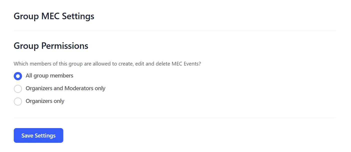Click the "Group MEC Settings" heading
This screenshot has width=351, height=152.
point(54,16)
